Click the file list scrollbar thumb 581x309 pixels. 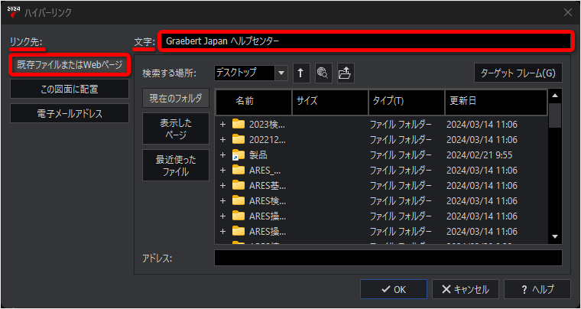555,115
